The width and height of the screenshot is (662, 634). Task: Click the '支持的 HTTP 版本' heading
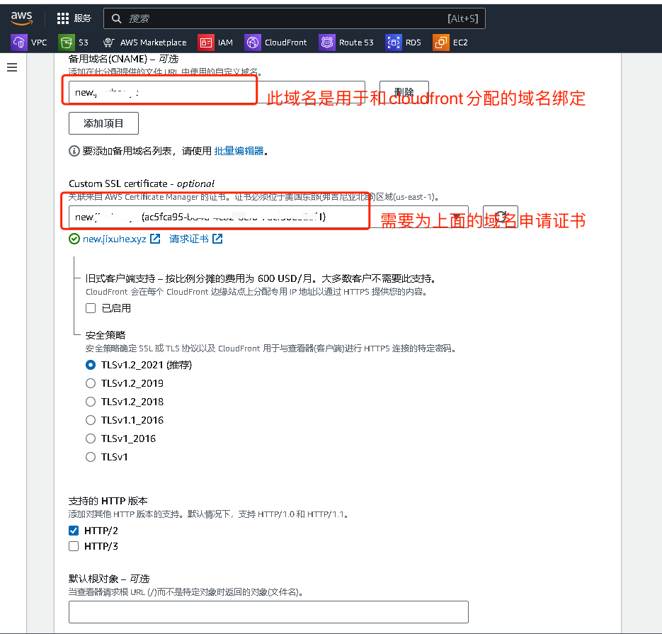(x=108, y=501)
